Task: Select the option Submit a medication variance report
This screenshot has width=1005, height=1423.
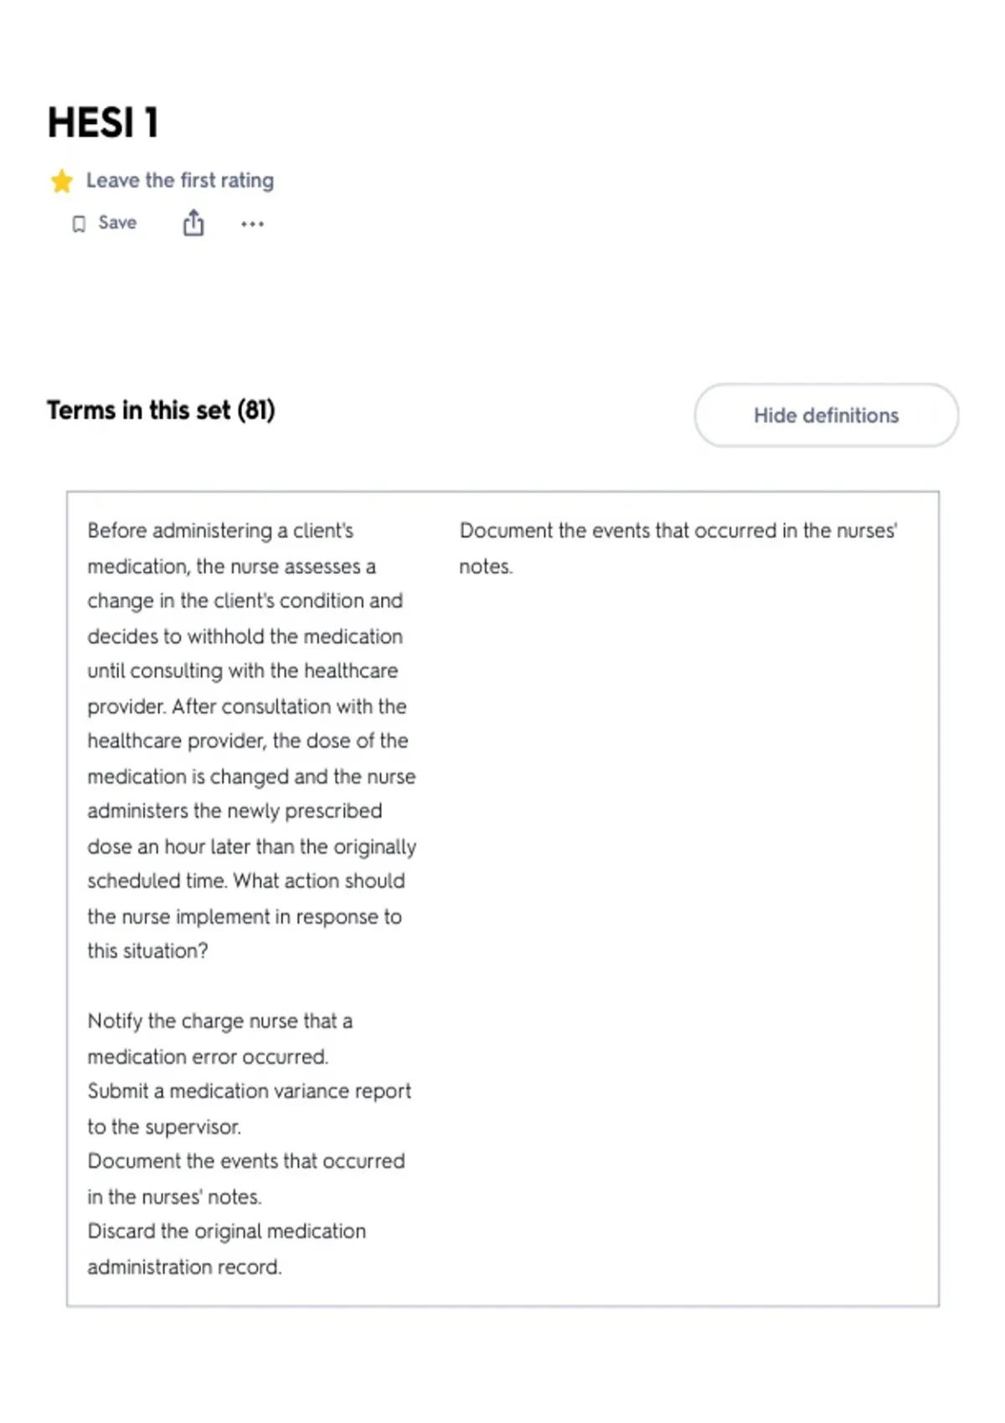Action: tap(249, 1108)
